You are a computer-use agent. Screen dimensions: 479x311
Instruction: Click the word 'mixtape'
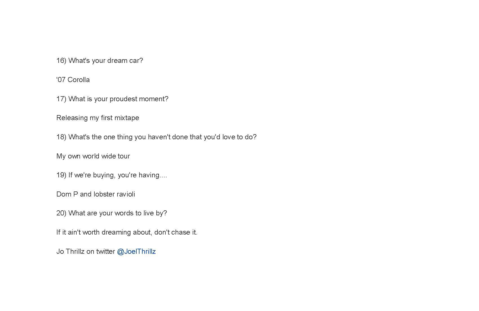click(x=127, y=118)
